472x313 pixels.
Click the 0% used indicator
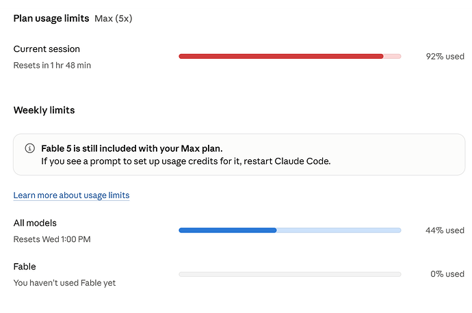click(x=447, y=274)
